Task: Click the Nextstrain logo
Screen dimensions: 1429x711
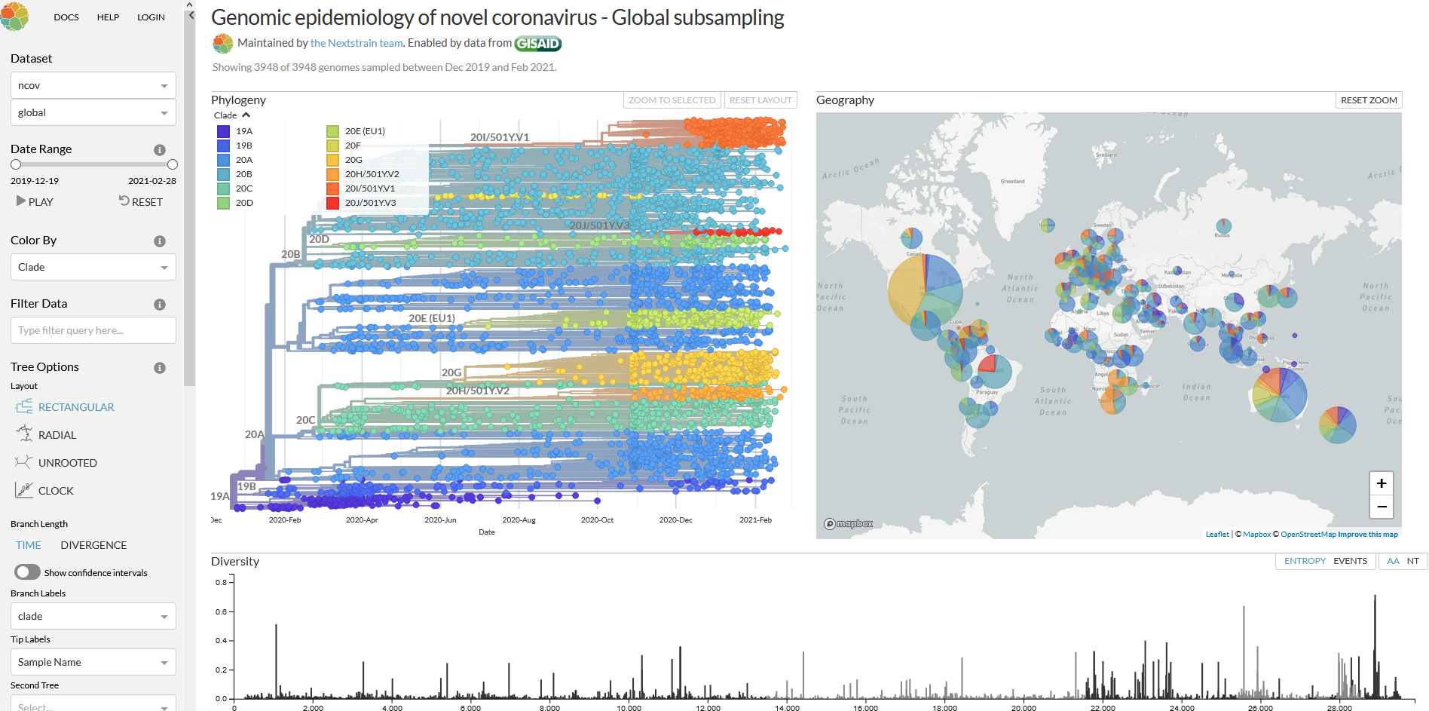Action: pyautogui.click(x=16, y=17)
